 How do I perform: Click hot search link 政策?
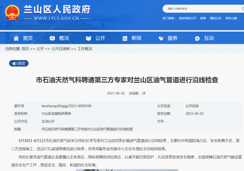[203, 18]
